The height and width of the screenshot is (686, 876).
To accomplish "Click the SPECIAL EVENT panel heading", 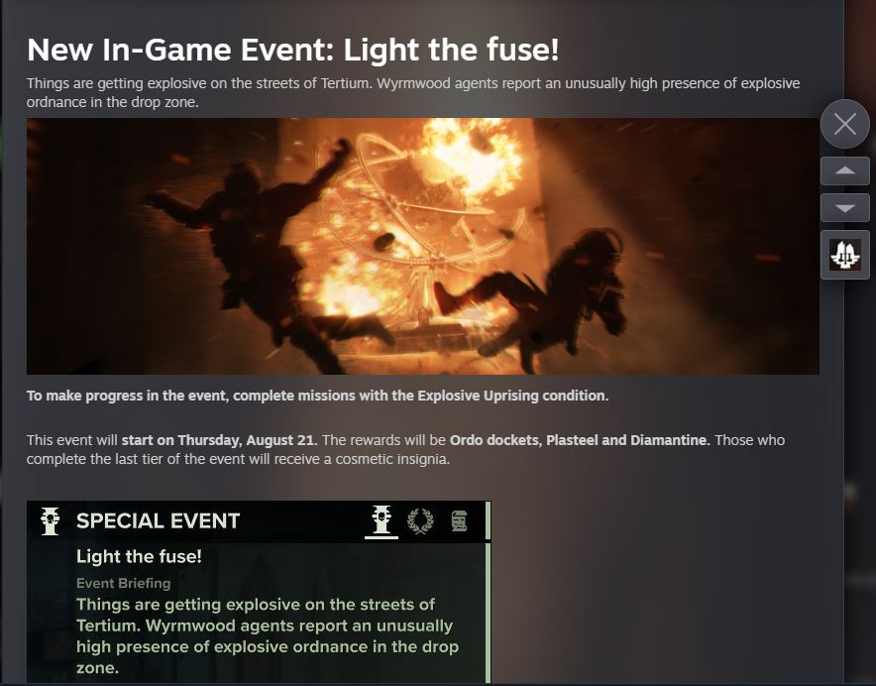I will point(159,521).
